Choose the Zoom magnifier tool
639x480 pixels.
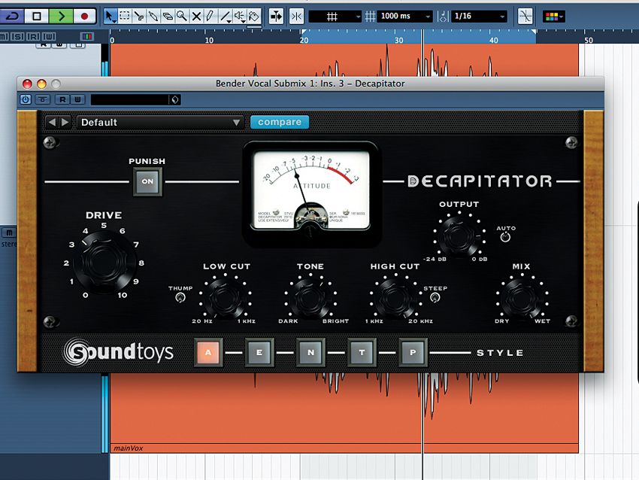click(182, 16)
